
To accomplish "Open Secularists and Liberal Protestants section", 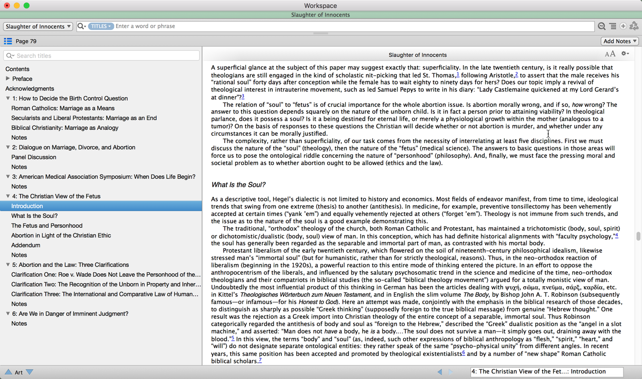I will [84, 118].
